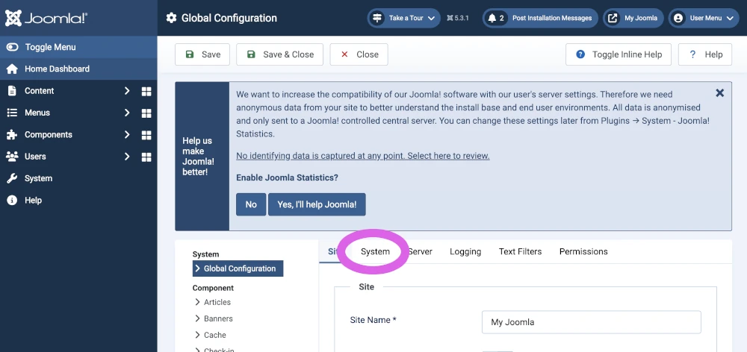Click the Close button in toolbar
Viewport: 747px width, 352px height.
tap(359, 54)
